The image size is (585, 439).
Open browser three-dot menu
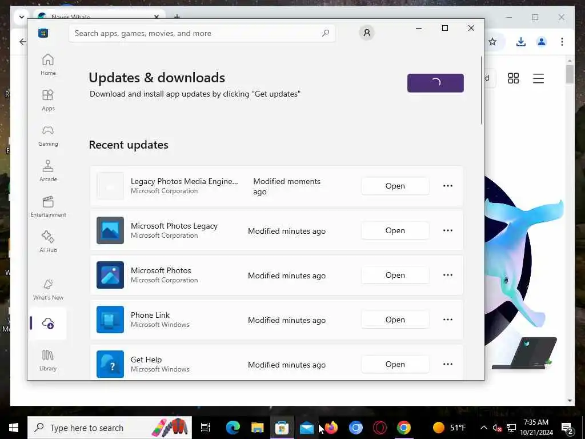click(x=562, y=42)
